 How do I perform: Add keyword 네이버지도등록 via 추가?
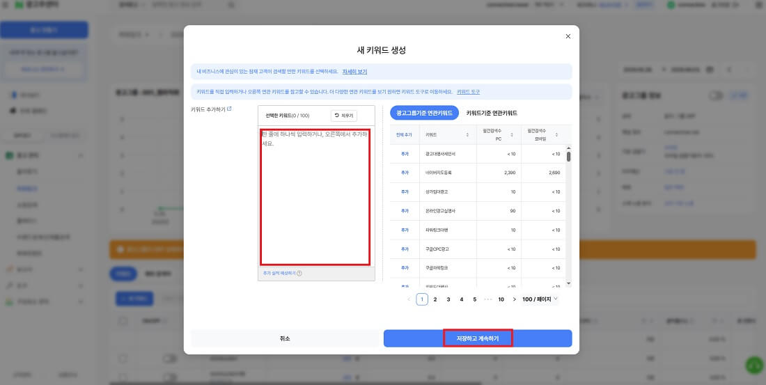tap(405, 173)
